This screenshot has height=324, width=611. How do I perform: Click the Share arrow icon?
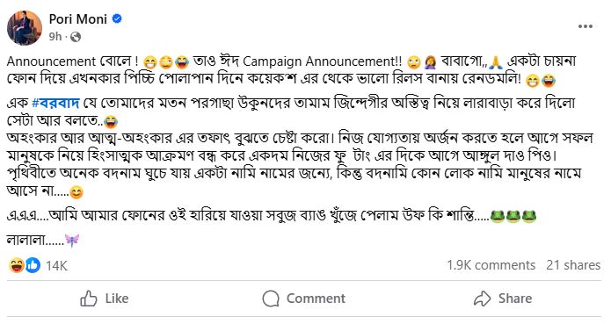click(x=483, y=299)
